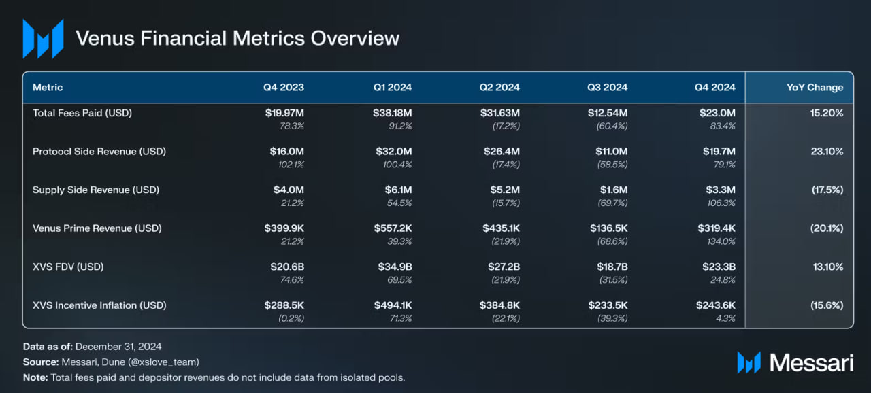Click the "$435.1K" value
This screenshot has width=871, height=393.
(x=500, y=228)
